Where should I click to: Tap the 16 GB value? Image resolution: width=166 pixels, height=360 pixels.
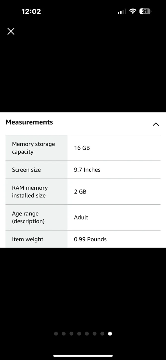tap(82, 148)
